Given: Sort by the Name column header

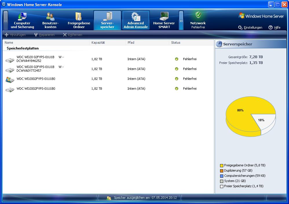Looking at the screenshot, I should [x=46, y=43].
